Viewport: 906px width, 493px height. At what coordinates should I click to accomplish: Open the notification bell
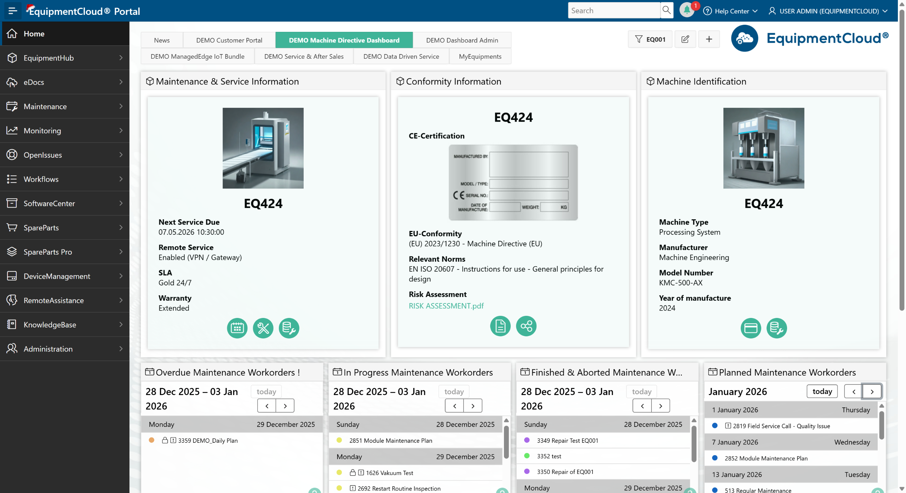pyautogui.click(x=687, y=10)
